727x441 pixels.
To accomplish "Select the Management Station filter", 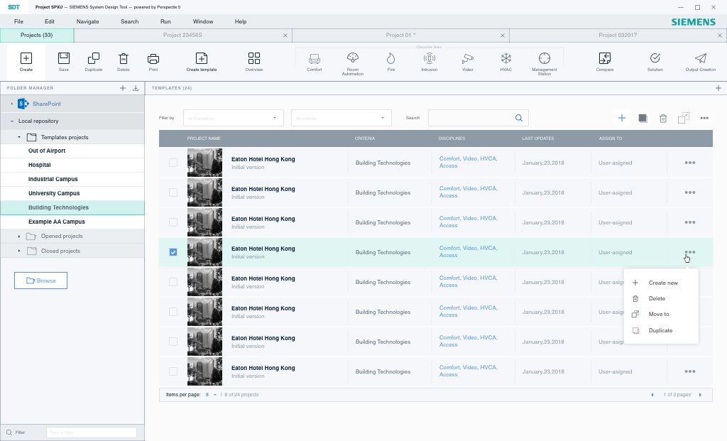I will click(545, 58).
